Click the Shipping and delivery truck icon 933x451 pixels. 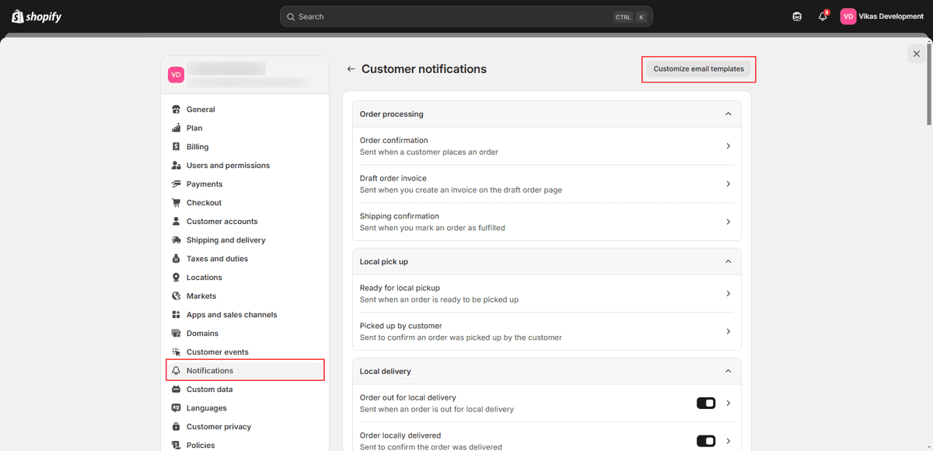[x=176, y=240]
